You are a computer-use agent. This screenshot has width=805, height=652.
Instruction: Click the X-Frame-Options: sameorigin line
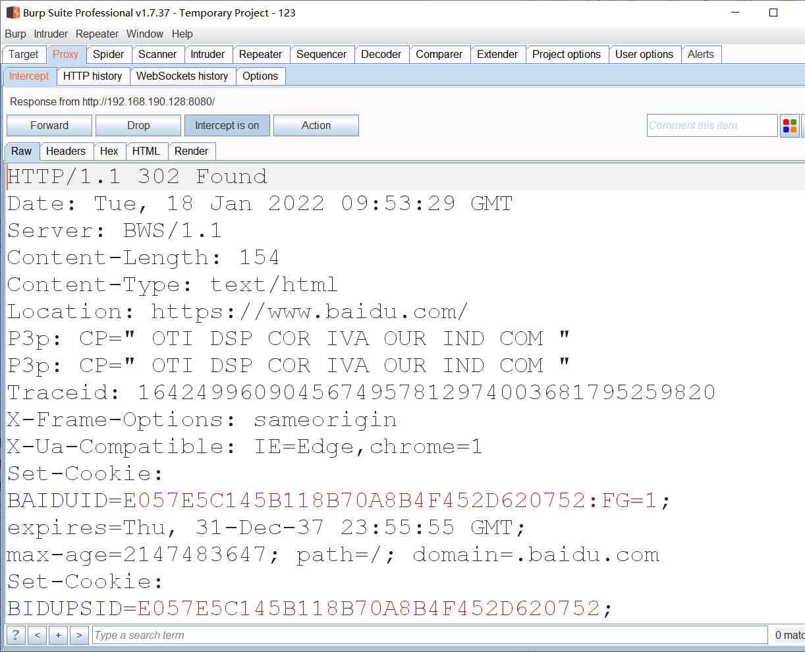(x=202, y=420)
